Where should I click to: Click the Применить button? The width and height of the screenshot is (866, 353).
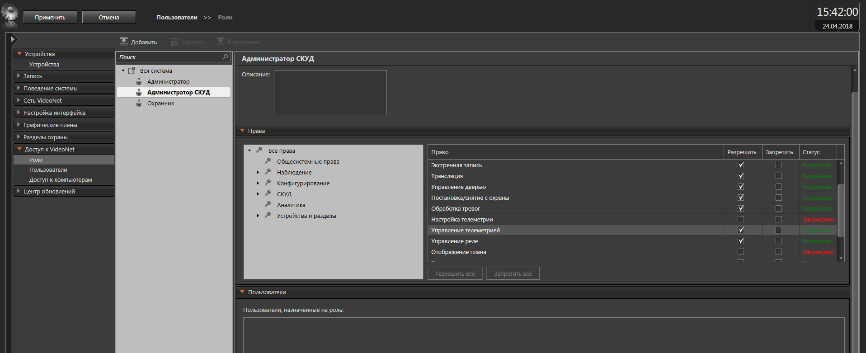pyautogui.click(x=50, y=17)
